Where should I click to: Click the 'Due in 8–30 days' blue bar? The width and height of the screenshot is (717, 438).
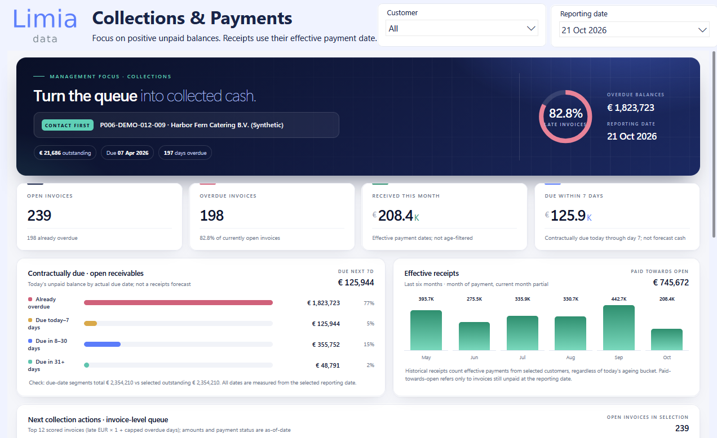click(x=102, y=344)
